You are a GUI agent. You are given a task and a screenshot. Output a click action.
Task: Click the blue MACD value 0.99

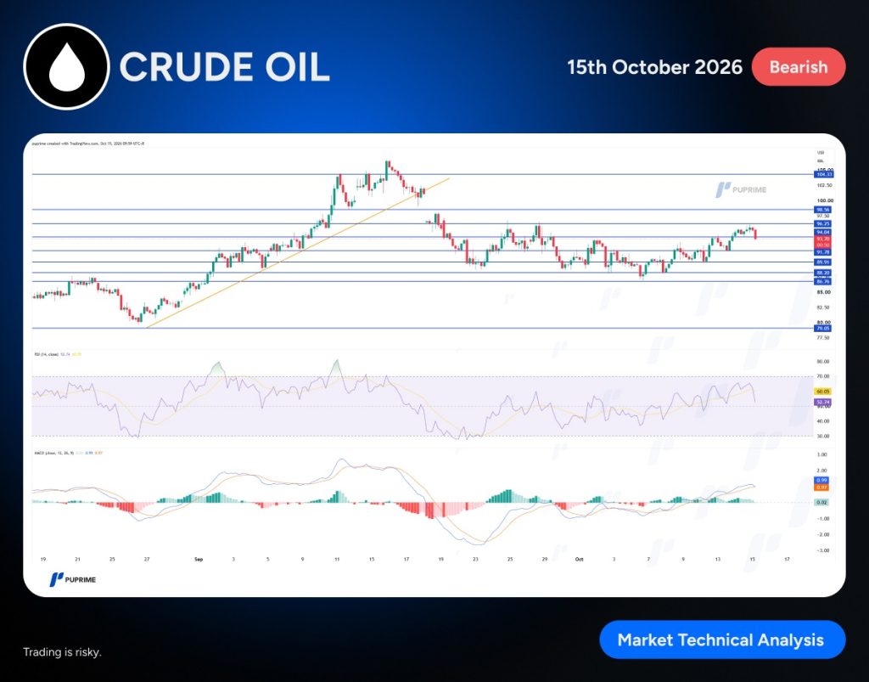pyautogui.click(x=821, y=480)
